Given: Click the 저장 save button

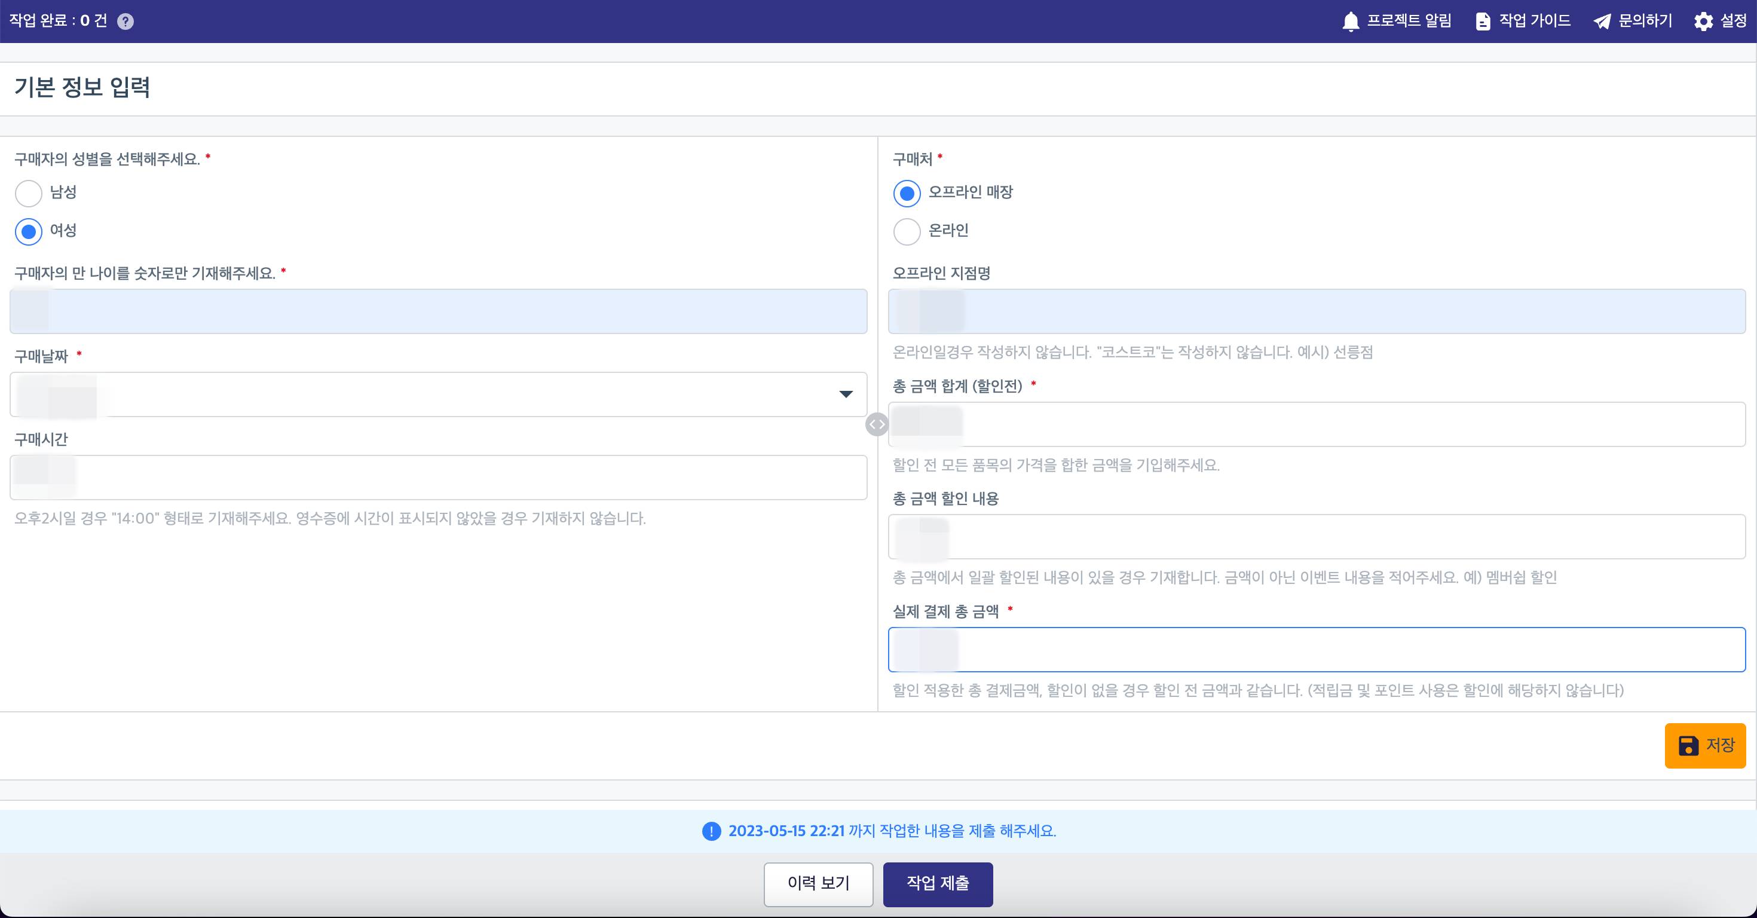Looking at the screenshot, I should [1704, 745].
